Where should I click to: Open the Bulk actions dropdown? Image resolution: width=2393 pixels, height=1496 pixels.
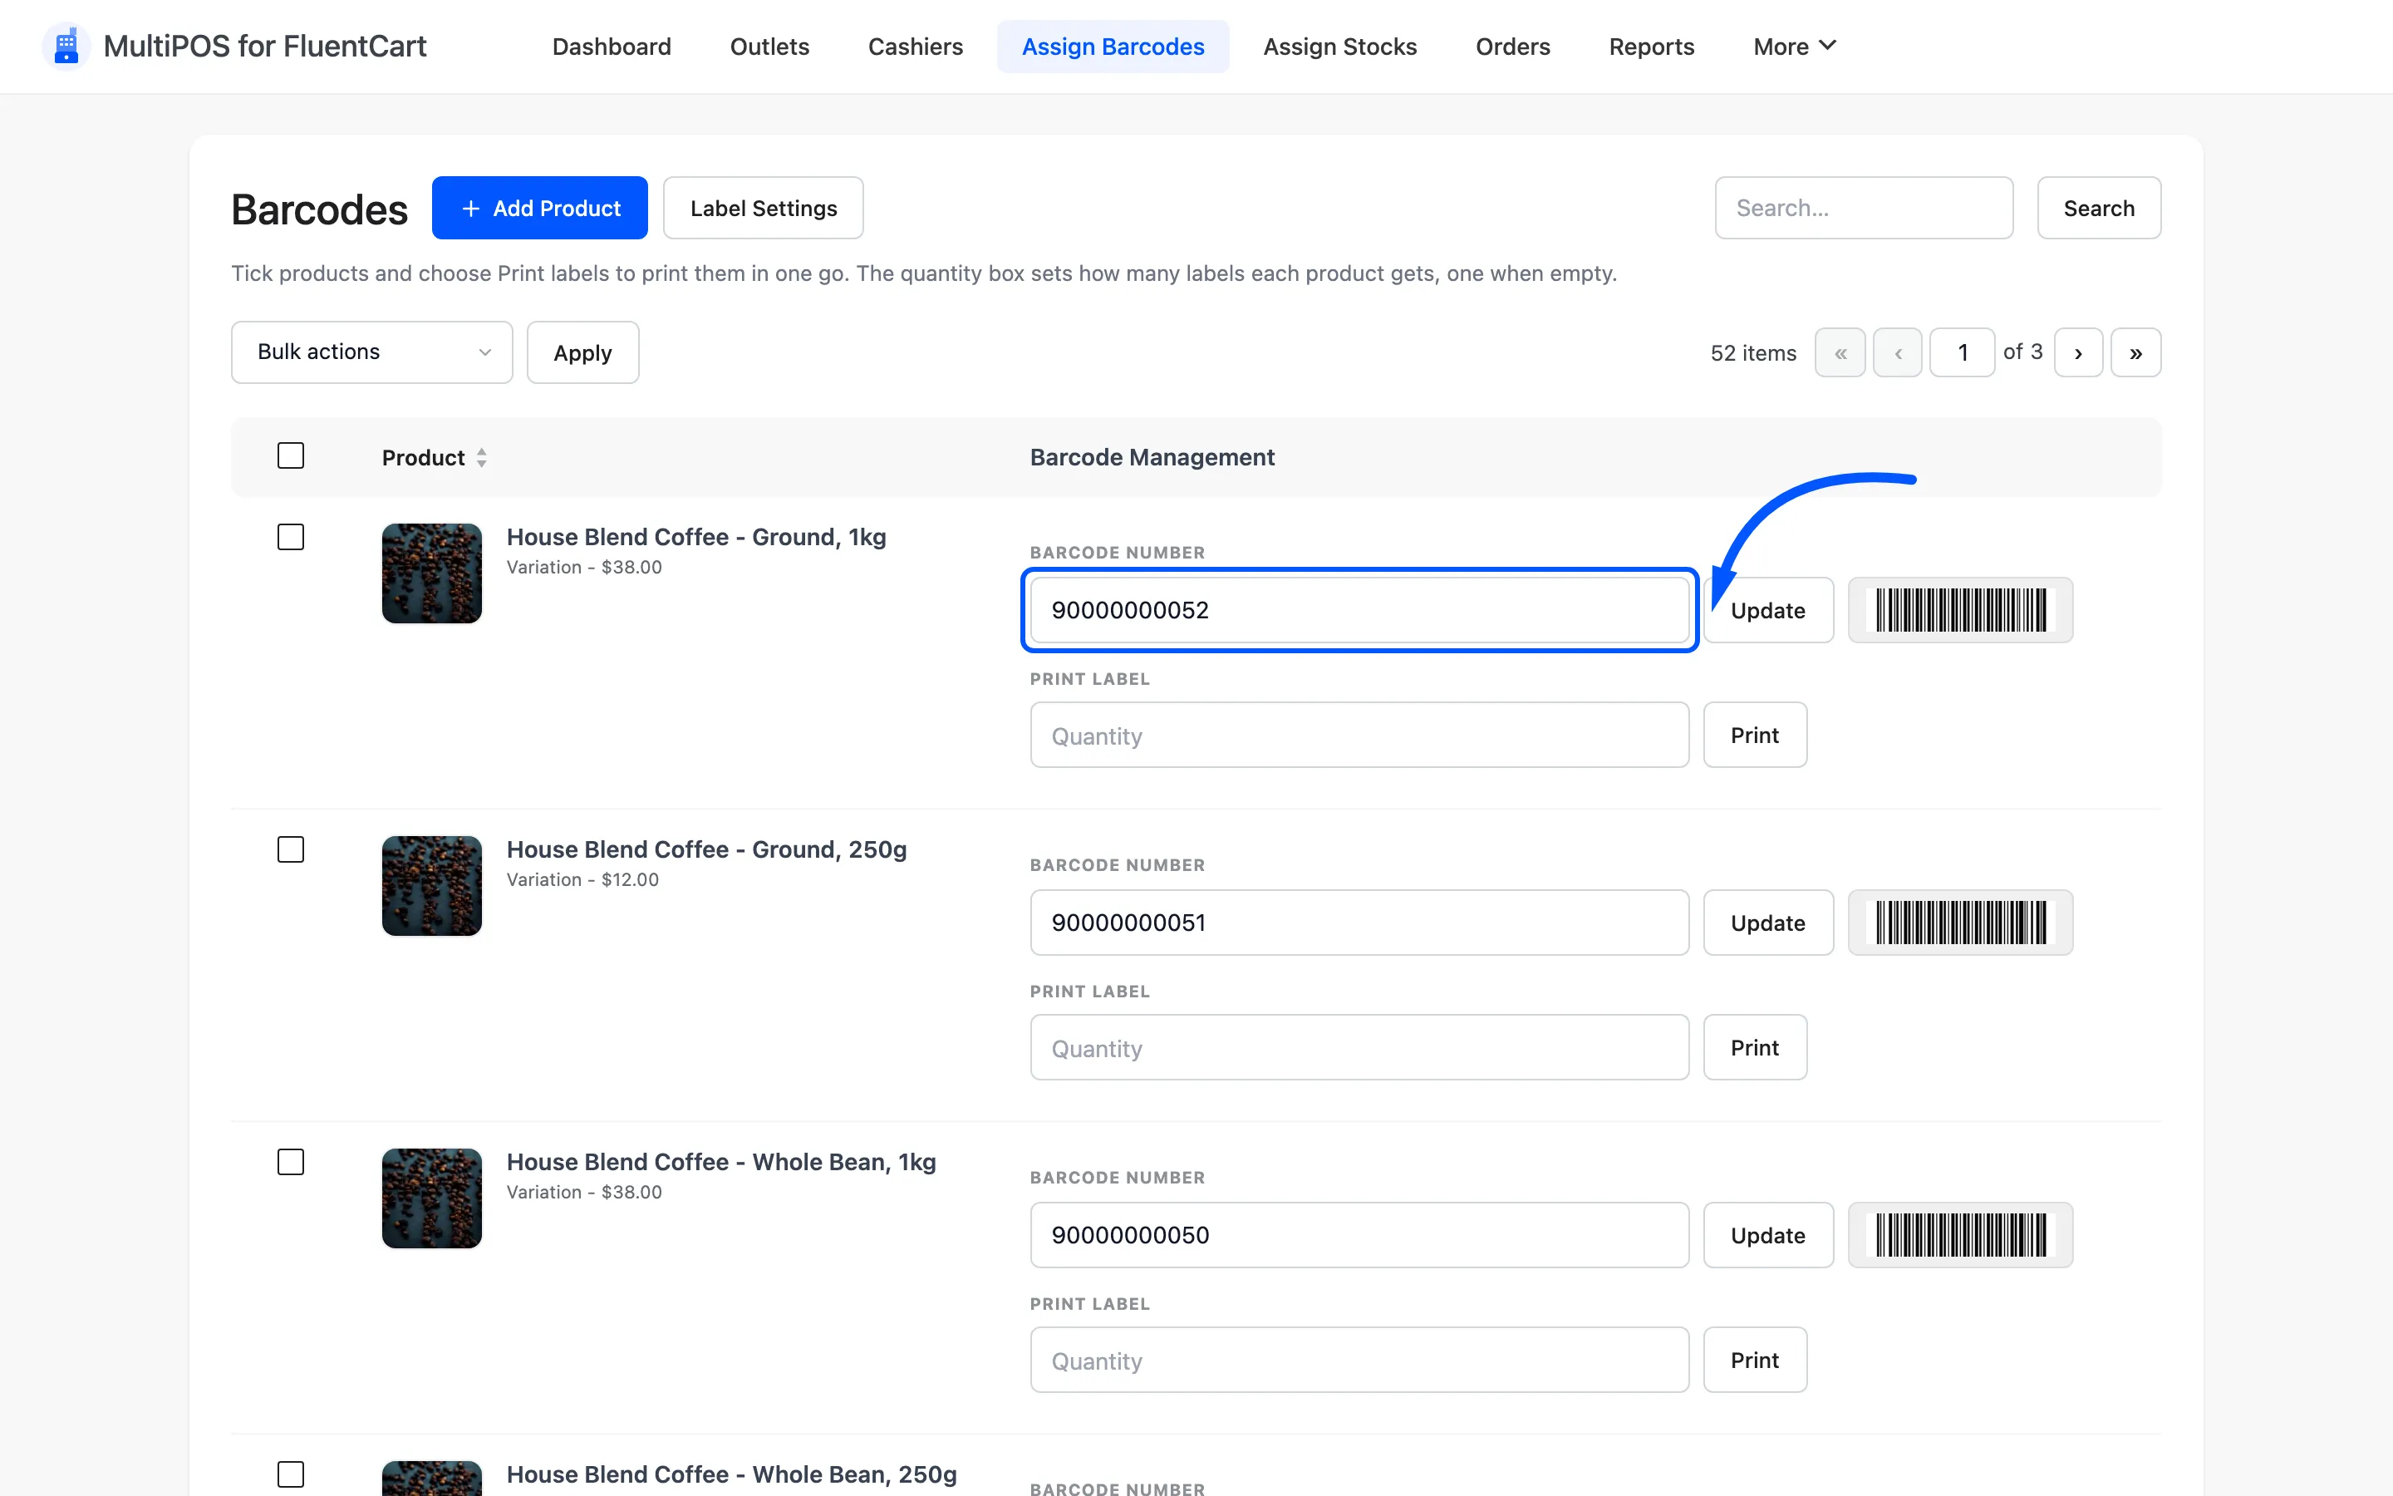(371, 352)
